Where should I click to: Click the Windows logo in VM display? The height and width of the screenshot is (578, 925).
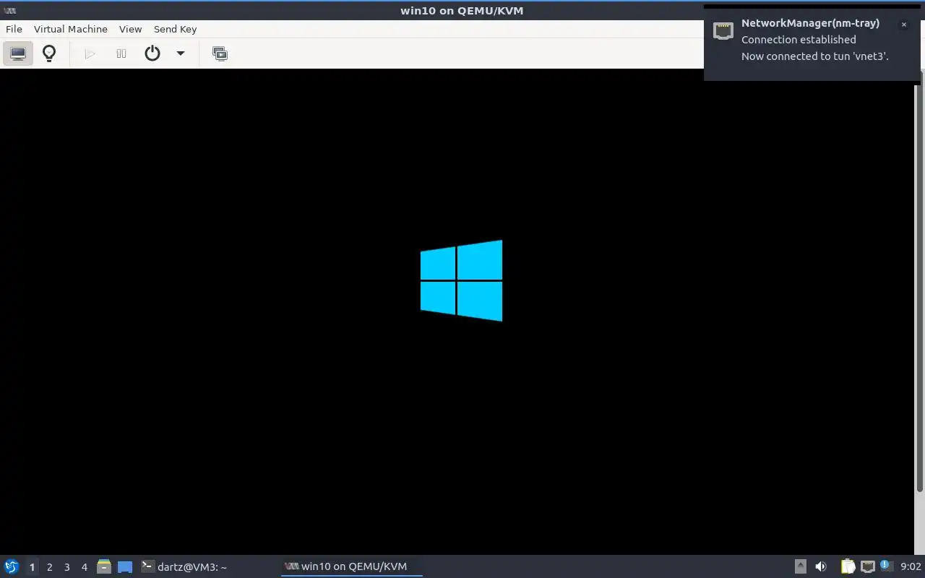[461, 280]
